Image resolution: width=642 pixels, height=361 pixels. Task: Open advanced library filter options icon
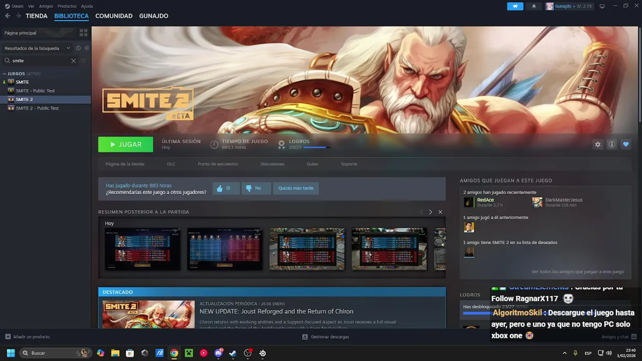click(84, 61)
